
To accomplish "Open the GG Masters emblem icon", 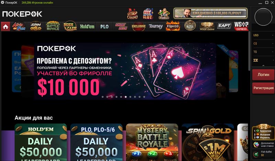I will click(190, 26).
